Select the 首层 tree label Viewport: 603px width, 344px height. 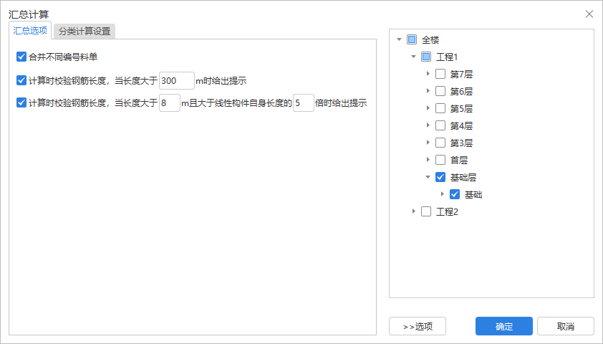point(459,160)
